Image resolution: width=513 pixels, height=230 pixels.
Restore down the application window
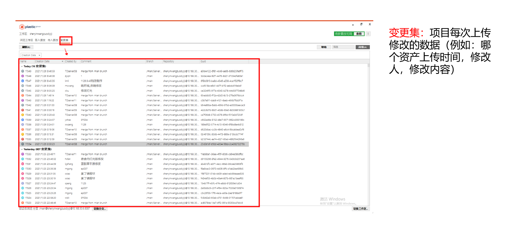(x=361, y=24)
